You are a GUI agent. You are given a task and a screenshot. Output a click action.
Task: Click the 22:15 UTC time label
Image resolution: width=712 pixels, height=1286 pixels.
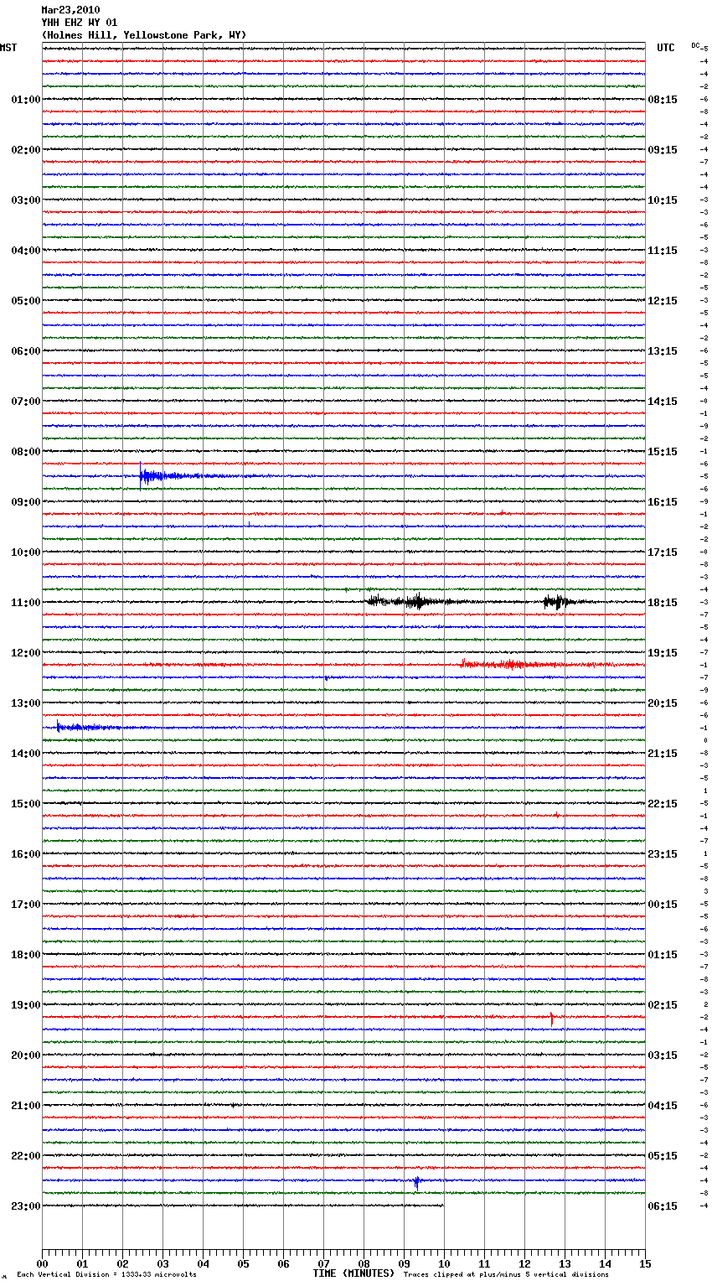coord(663,804)
